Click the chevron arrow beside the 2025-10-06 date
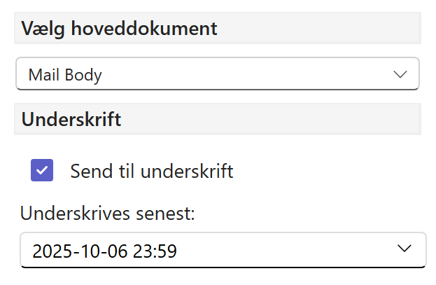The image size is (436, 285). (404, 249)
